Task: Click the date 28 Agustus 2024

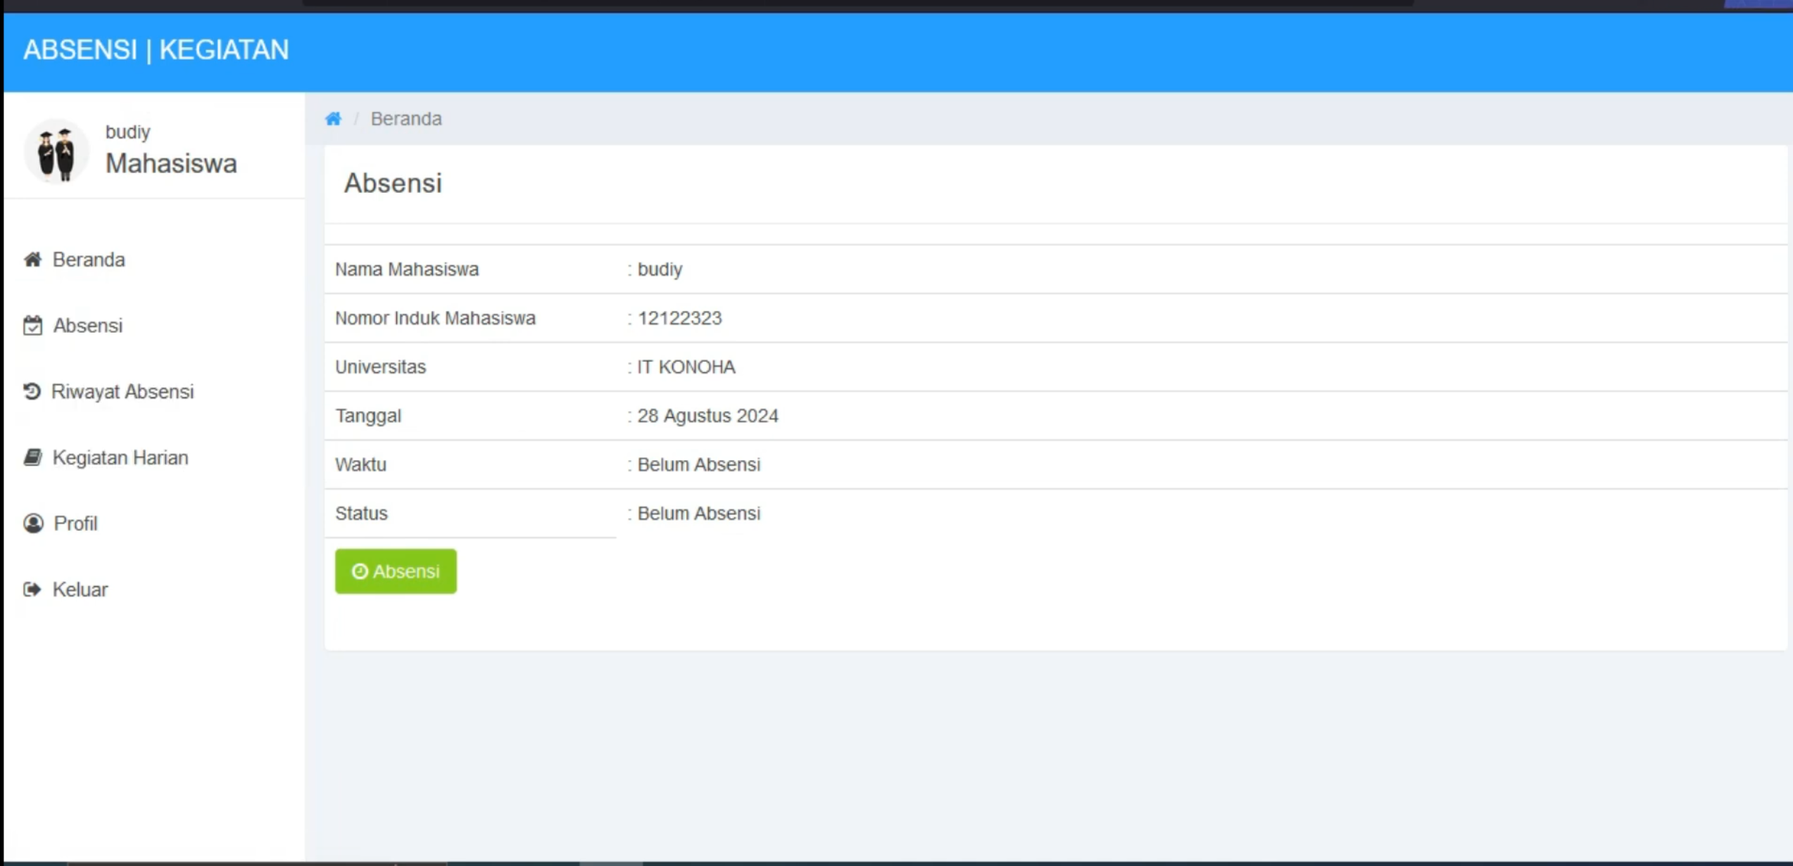Action: tap(707, 416)
